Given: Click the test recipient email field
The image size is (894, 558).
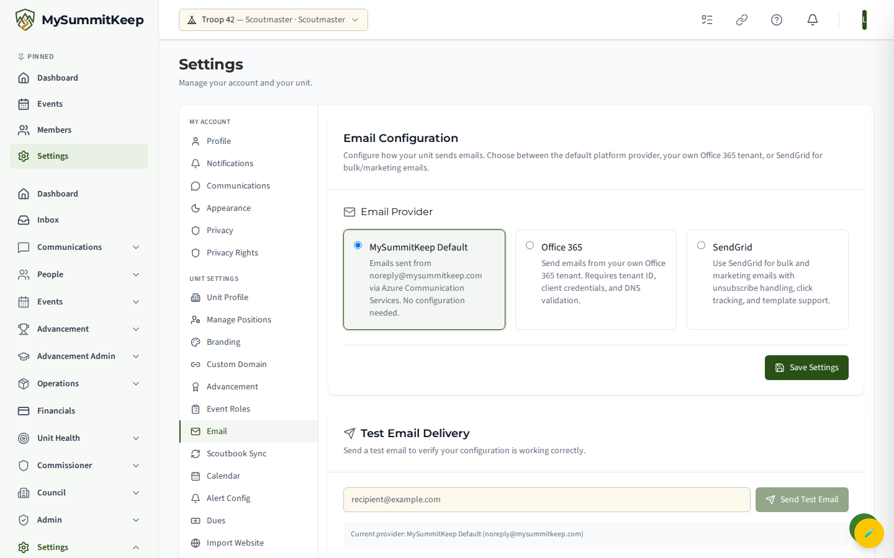Looking at the screenshot, I should coord(546,500).
